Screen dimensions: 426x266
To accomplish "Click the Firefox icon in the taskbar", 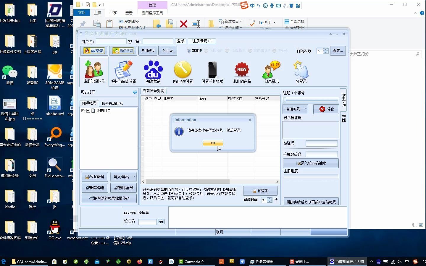I will (x=139, y=262).
